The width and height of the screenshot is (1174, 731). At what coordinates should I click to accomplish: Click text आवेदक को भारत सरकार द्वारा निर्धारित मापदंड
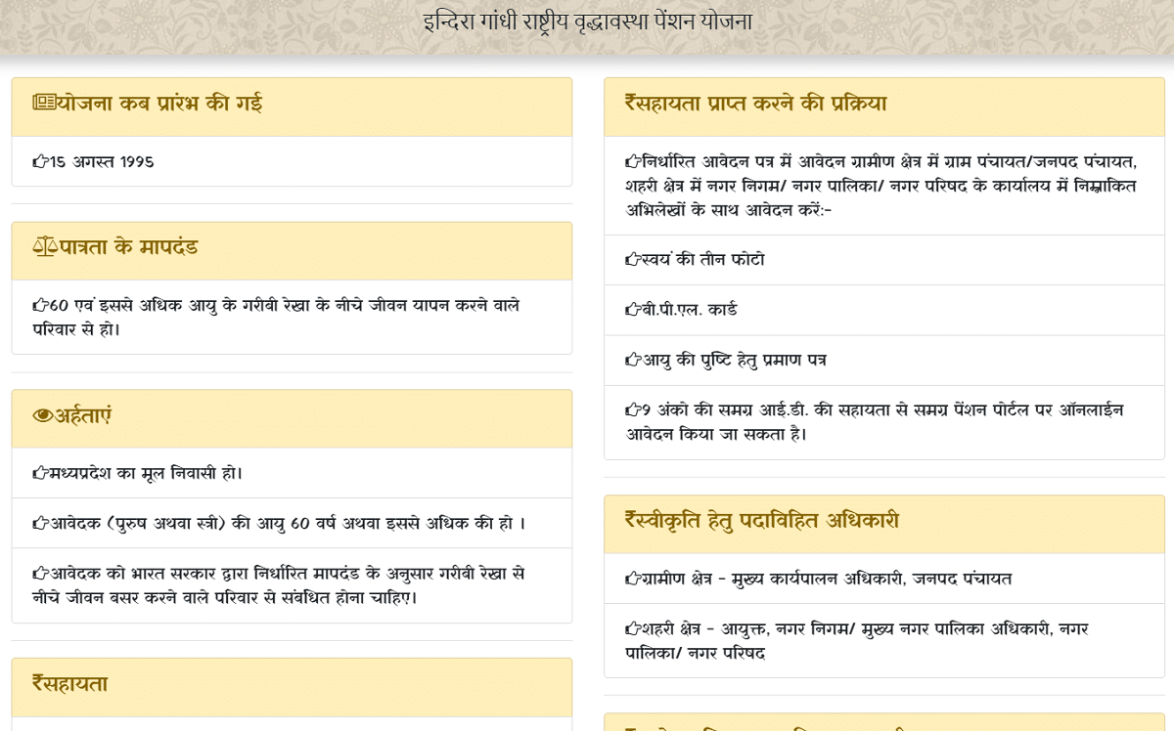click(279, 584)
